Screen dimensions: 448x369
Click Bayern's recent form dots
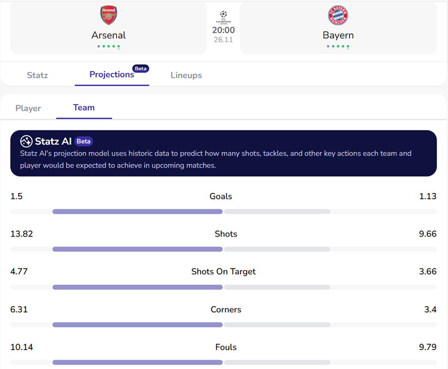338,46
